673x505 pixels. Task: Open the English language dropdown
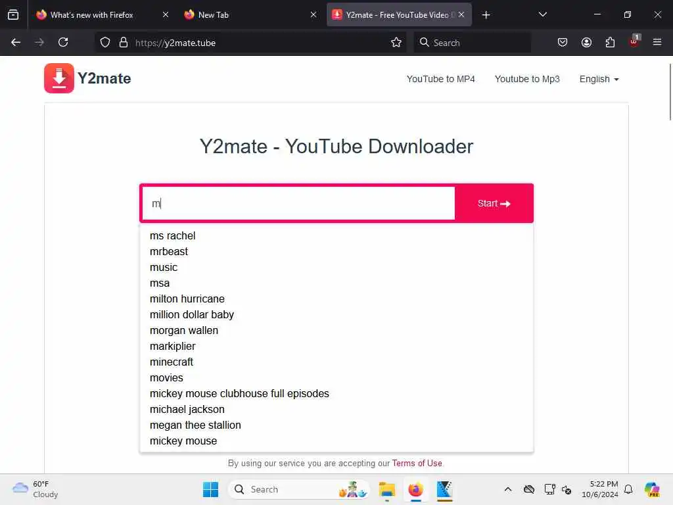point(599,79)
